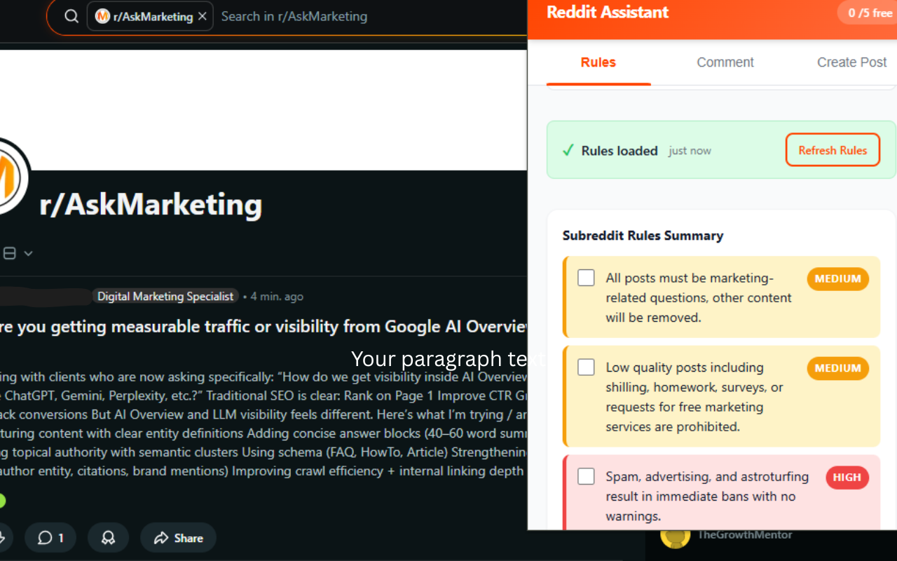Click the award ribbon icon below the post
The height and width of the screenshot is (561, 897).
click(108, 538)
